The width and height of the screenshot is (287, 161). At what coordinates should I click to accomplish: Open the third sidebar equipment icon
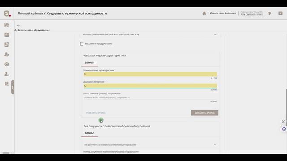(x=7, y=45)
